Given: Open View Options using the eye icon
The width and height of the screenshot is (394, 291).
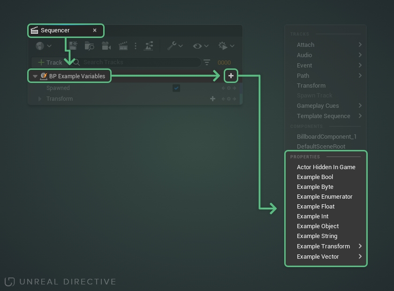Looking at the screenshot, I should 197,45.
